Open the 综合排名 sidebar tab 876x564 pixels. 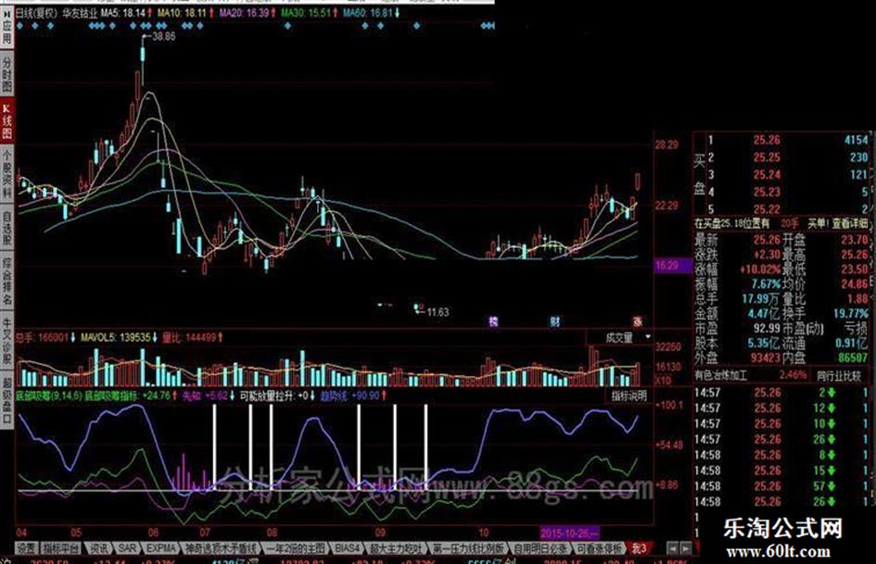pyautogui.click(x=6, y=282)
